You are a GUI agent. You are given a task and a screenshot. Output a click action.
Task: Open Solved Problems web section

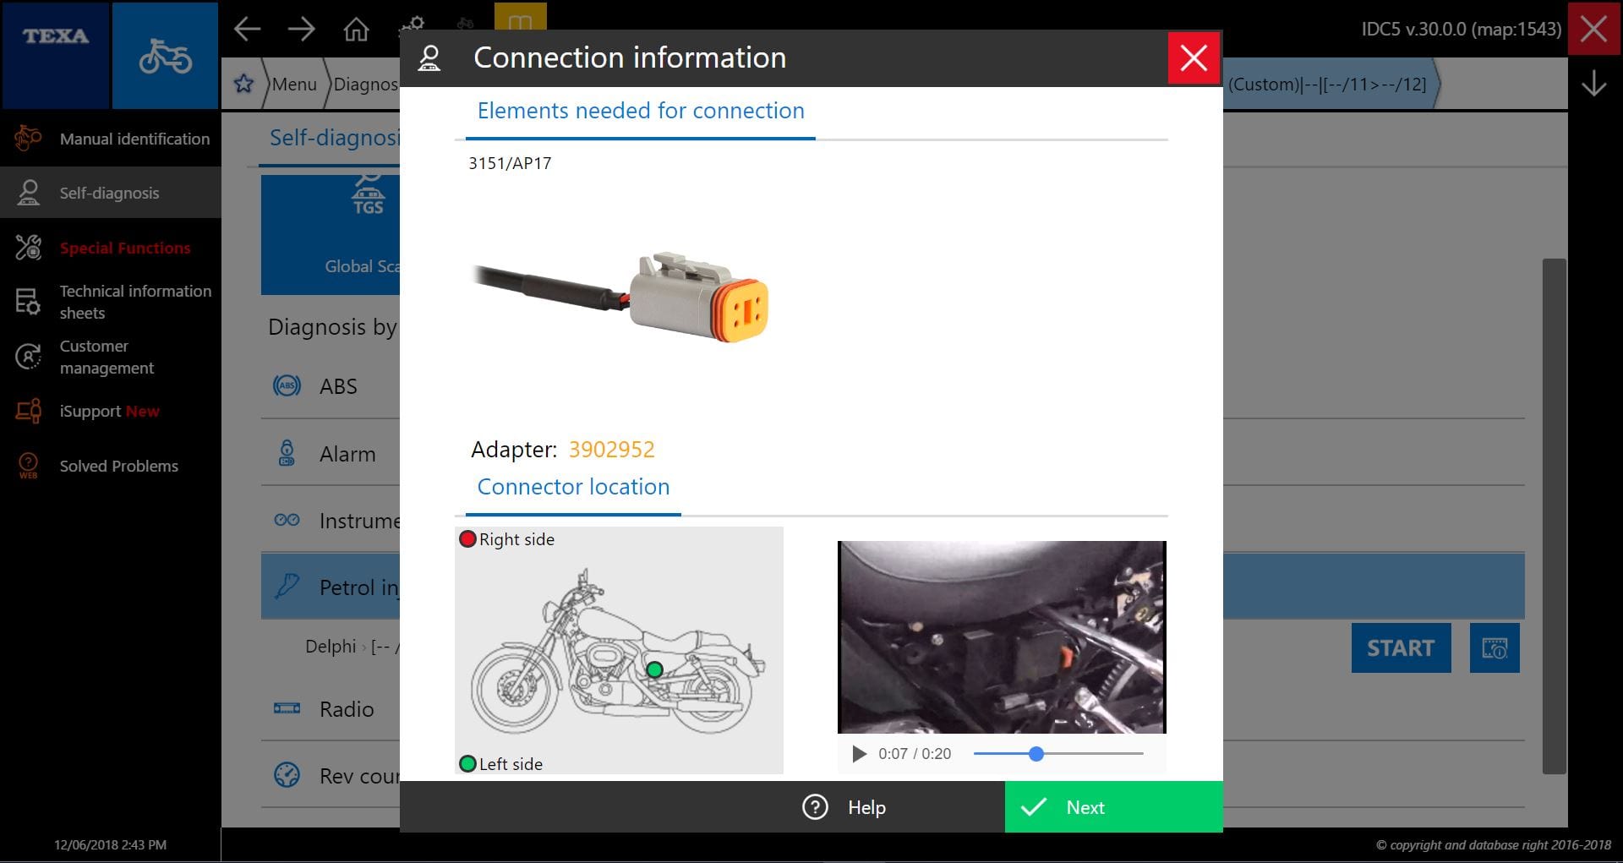click(x=118, y=466)
